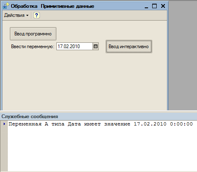This screenshot has width=197, height=172.
Task: Open help via the question mark icon
Action: (x=37, y=15)
